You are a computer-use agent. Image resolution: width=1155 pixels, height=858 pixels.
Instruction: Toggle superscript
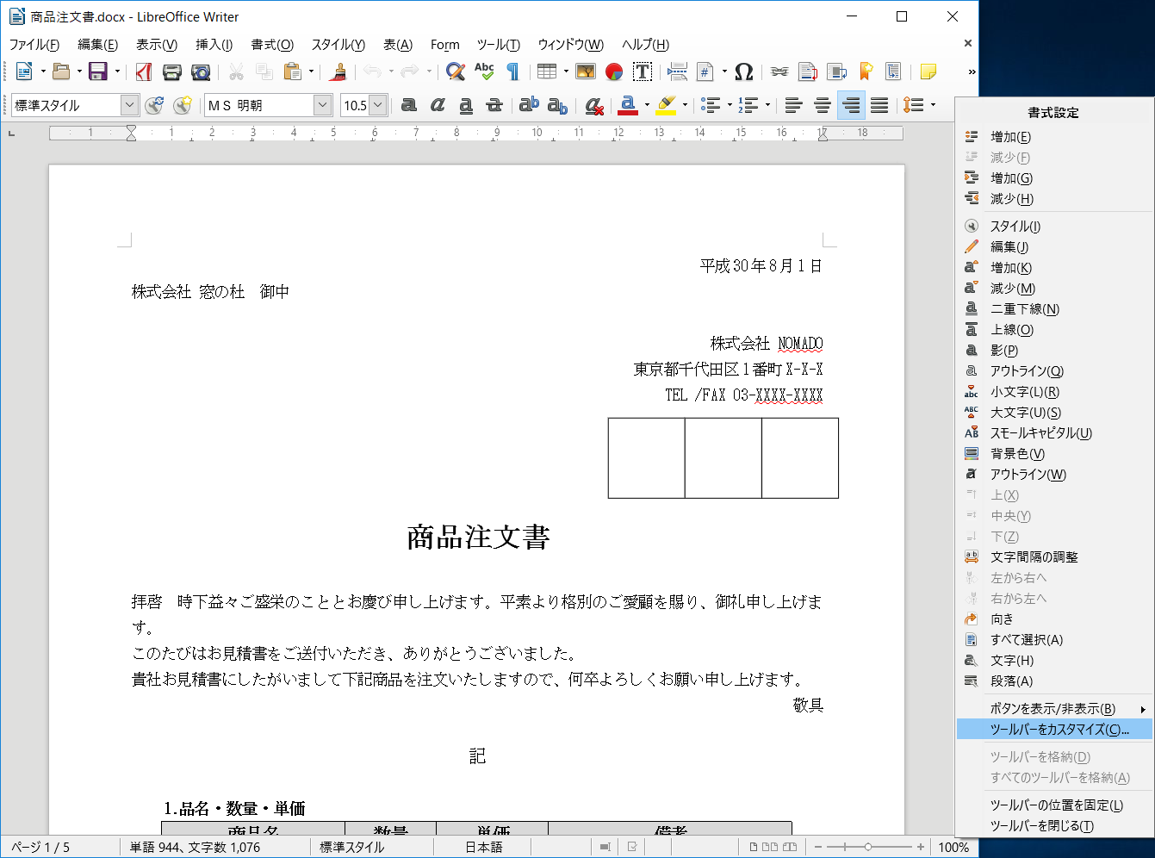coord(529,105)
